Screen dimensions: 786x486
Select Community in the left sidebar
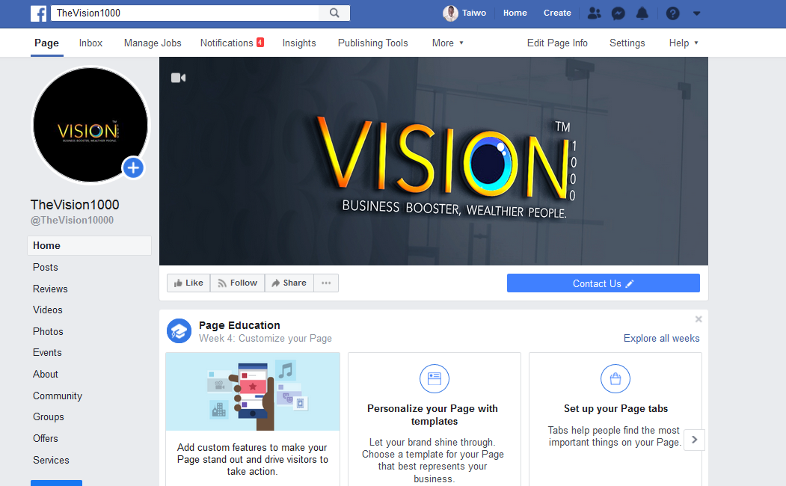click(57, 396)
